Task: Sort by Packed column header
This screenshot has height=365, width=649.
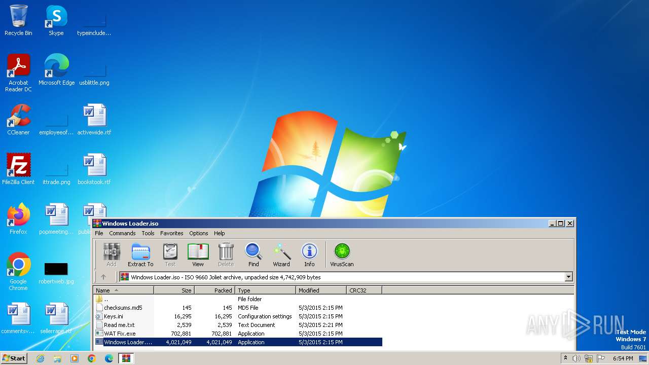Action: (x=214, y=290)
